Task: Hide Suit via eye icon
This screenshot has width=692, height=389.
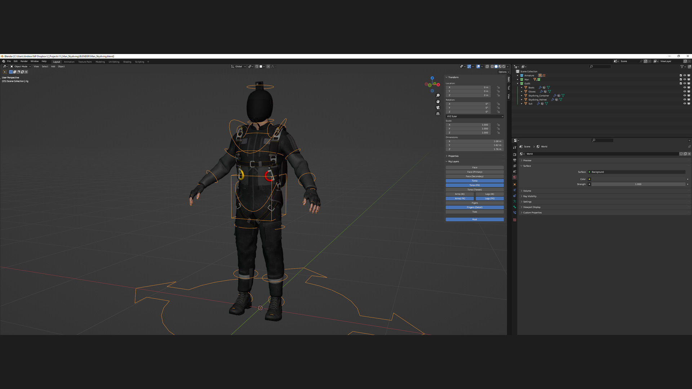Action: pyautogui.click(x=685, y=104)
